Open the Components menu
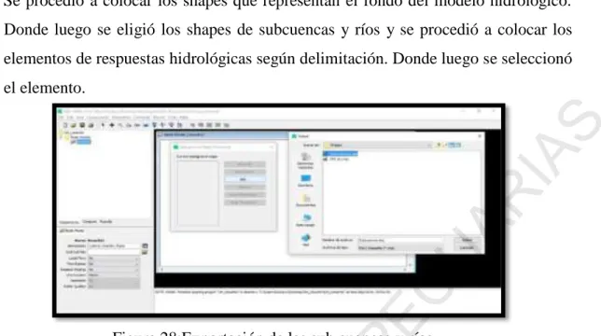This screenshot has height=336, width=601. tap(97, 118)
